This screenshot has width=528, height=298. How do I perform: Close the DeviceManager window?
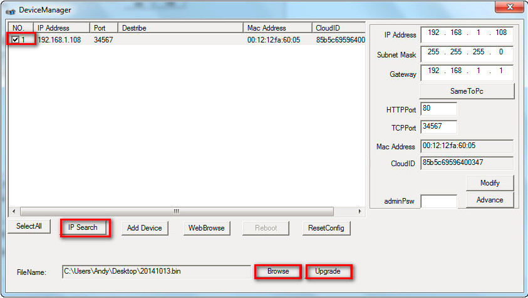(x=509, y=7)
